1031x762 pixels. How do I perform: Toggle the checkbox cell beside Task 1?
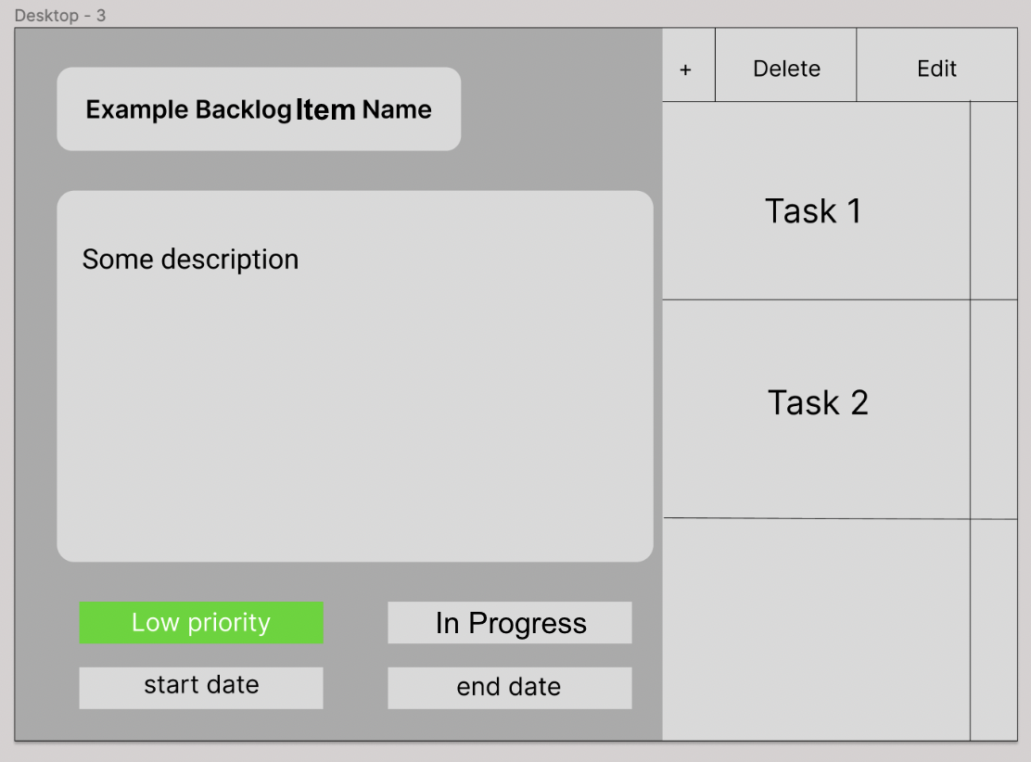point(995,198)
